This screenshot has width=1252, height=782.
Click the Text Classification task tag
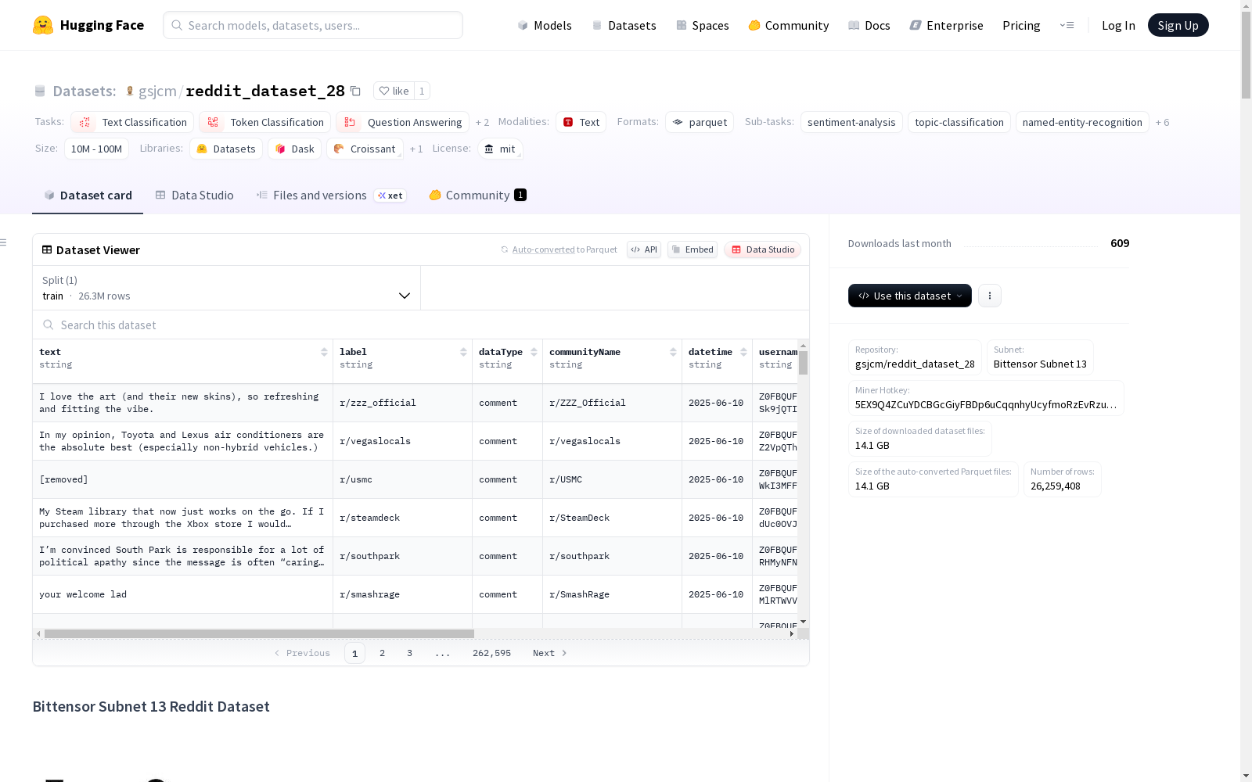(x=132, y=122)
